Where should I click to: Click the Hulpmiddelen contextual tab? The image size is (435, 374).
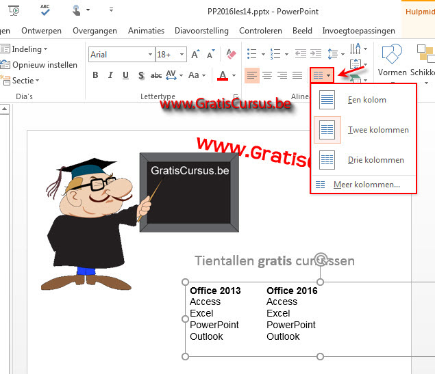pos(420,12)
